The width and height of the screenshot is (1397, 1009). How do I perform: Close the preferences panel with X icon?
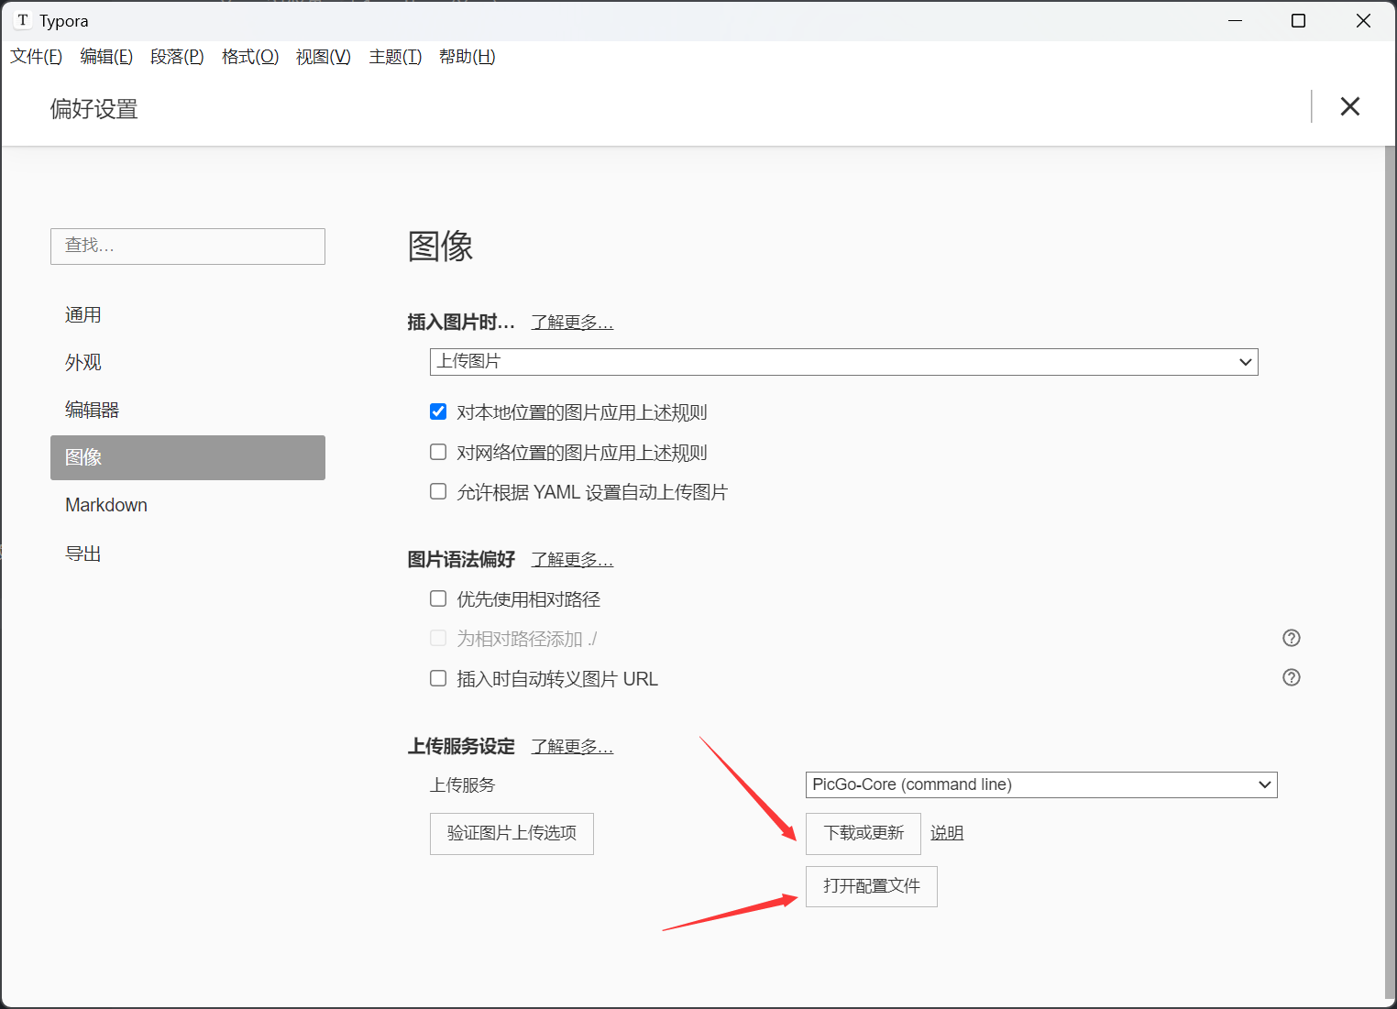1349,106
